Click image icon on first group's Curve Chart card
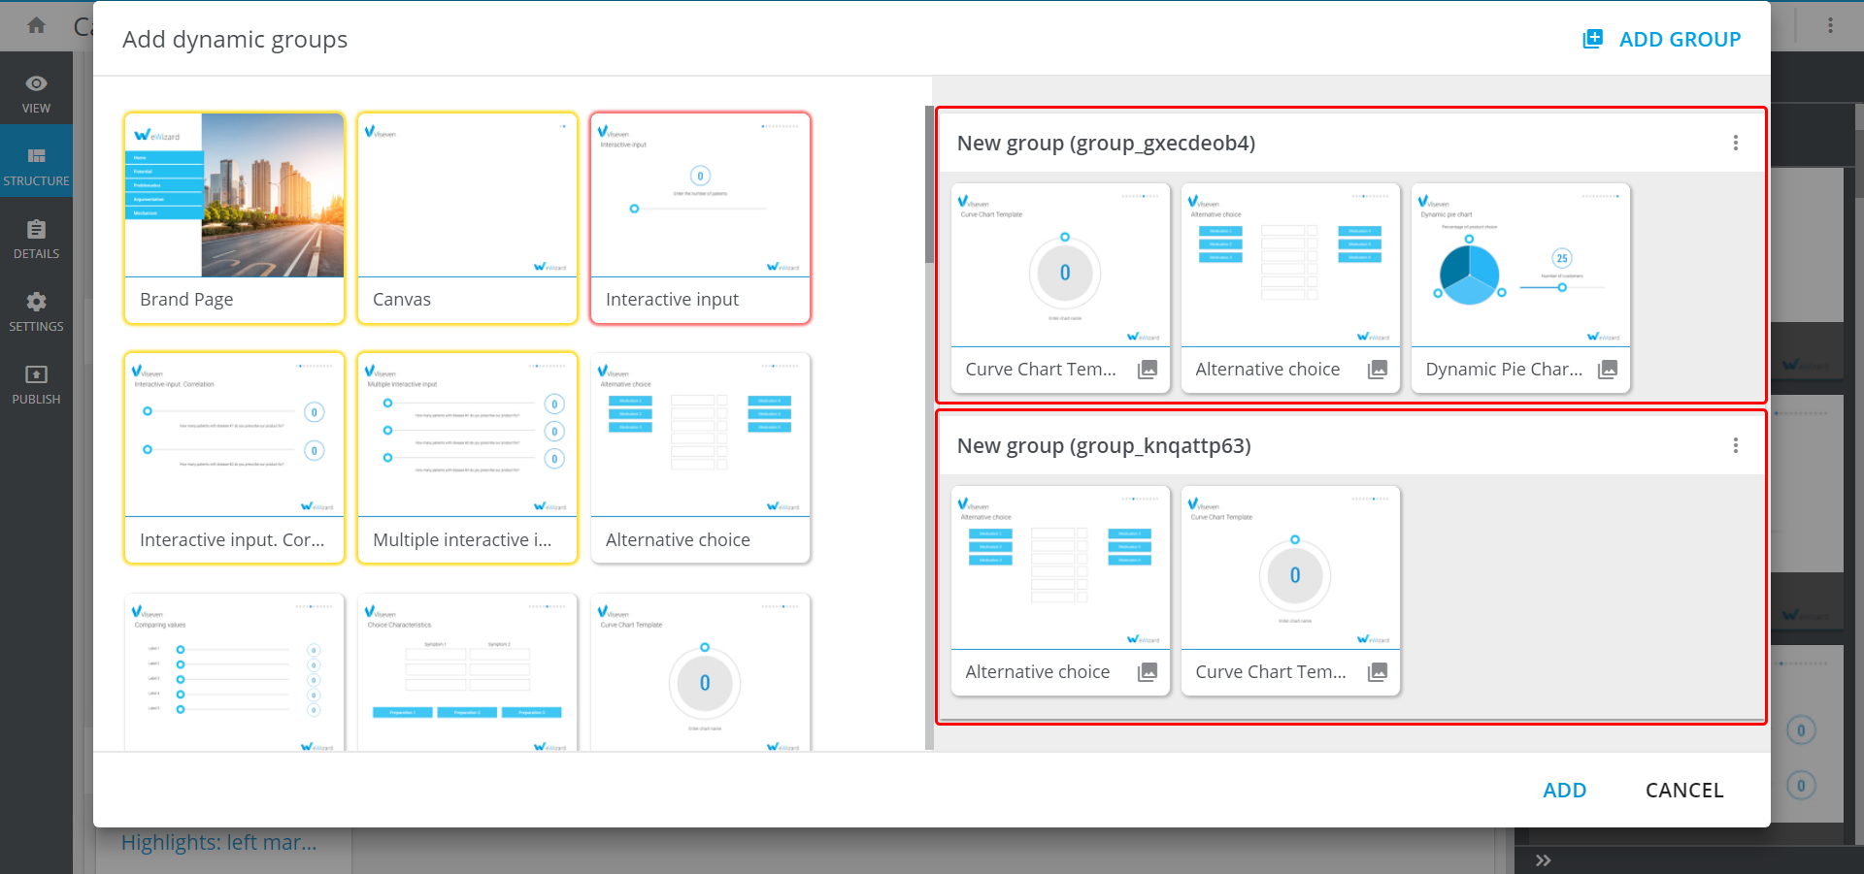The image size is (1864, 874). 1148,370
